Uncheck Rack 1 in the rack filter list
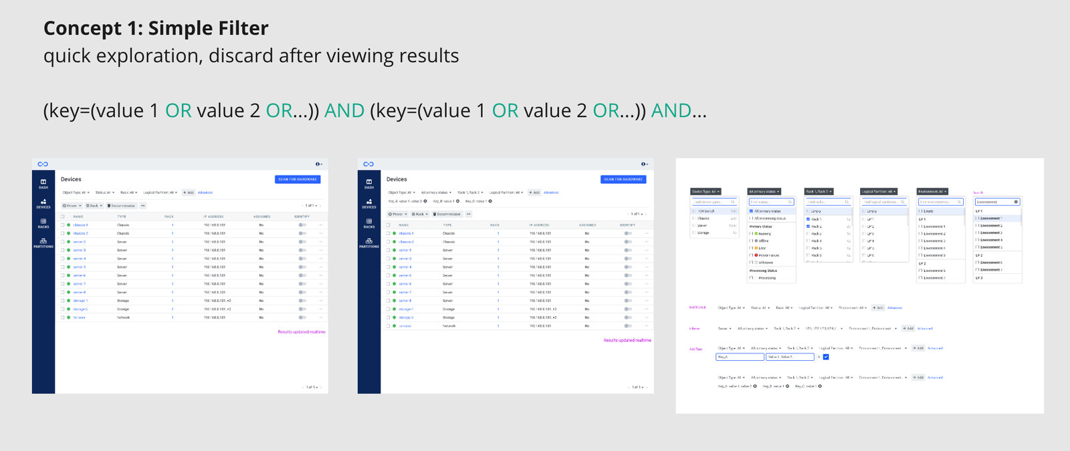1070x451 pixels. pyautogui.click(x=809, y=219)
